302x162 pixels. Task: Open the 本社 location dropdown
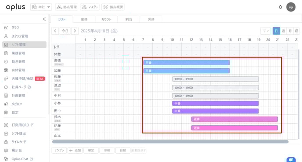tap(41, 7)
